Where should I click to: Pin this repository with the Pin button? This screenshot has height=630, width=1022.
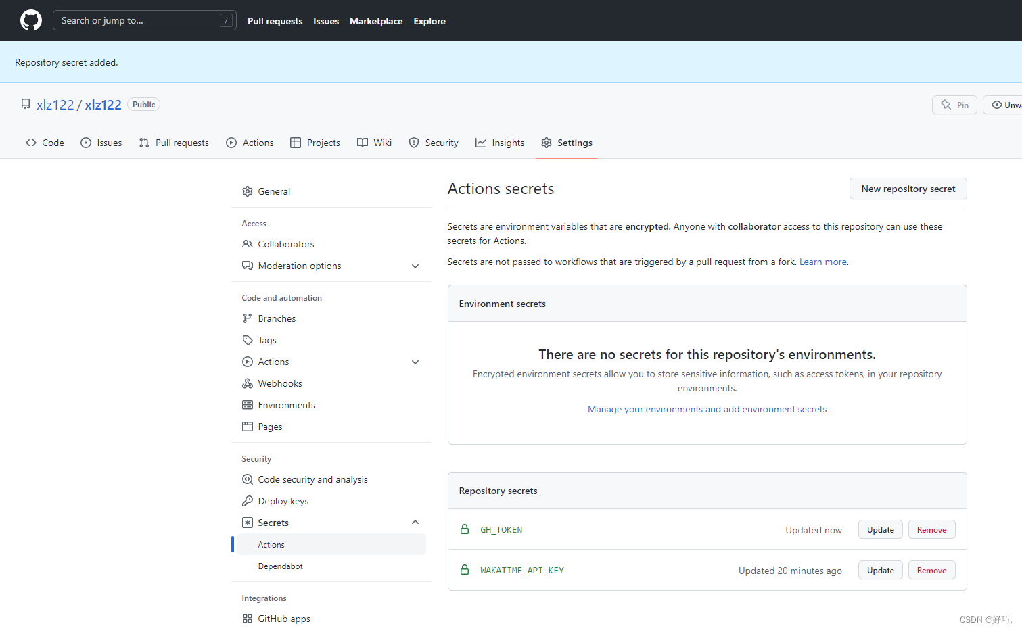click(x=954, y=105)
